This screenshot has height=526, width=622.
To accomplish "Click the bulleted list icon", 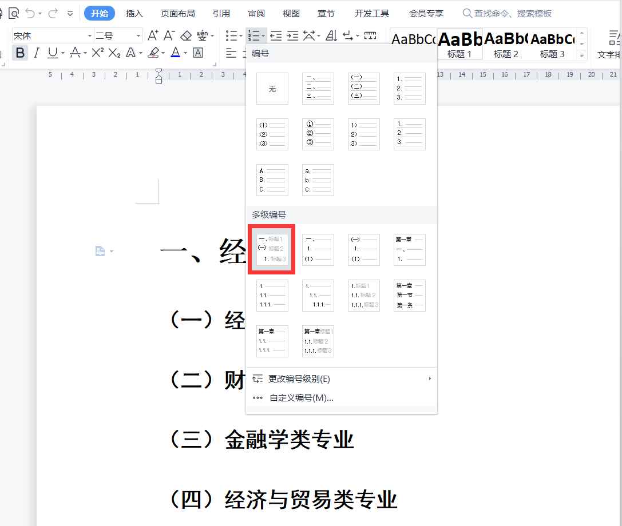I will click(x=232, y=34).
